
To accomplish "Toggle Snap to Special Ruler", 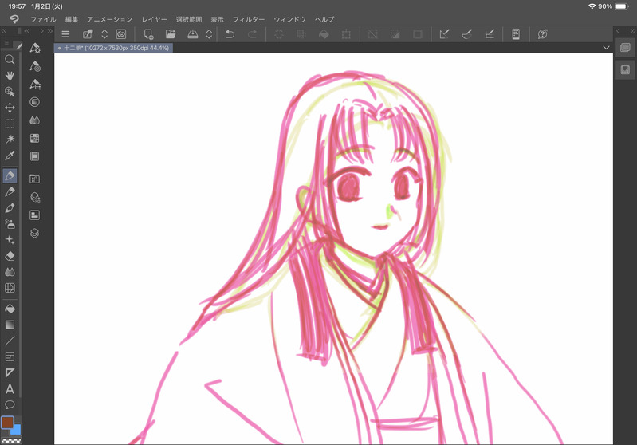I will 466,34.
